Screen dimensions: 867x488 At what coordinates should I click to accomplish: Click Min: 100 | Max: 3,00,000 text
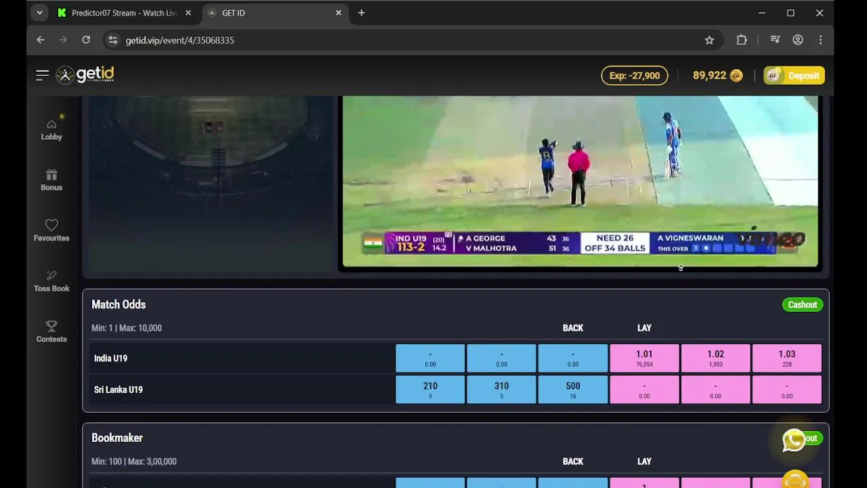[x=134, y=462]
